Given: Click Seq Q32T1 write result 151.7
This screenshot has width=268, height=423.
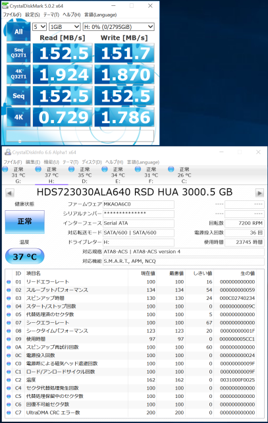Looking at the screenshot, I should tap(124, 53).
